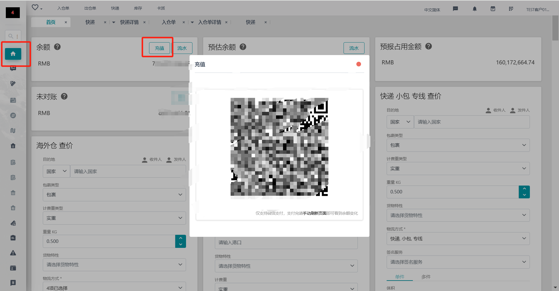Viewport: 559px width, 291px height.
Task: Open the grid-edit icon in top bar
Action: [511, 9]
